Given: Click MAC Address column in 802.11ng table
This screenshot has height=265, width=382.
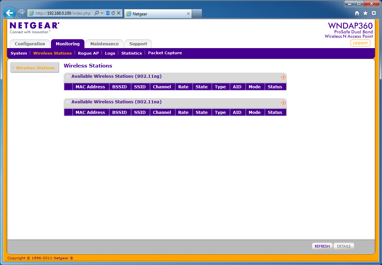Looking at the screenshot, I should (90, 87).
